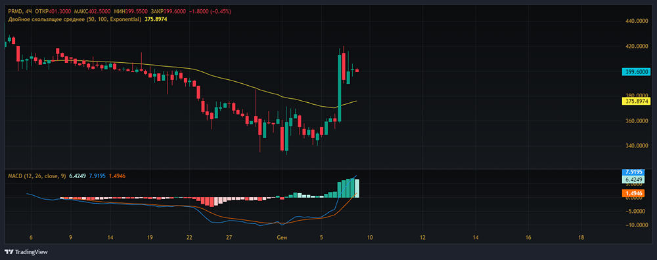Click the -5.0000 MACD axis tick
Screen dimensions: 657x260
click(x=636, y=212)
